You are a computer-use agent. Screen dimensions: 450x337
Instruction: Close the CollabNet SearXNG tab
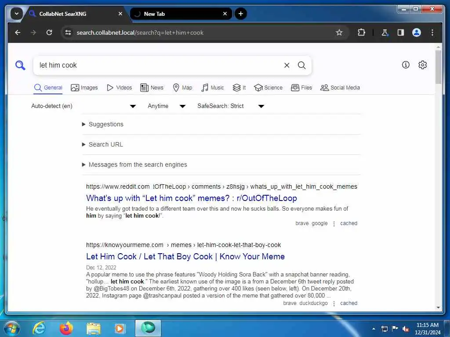coord(120,14)
